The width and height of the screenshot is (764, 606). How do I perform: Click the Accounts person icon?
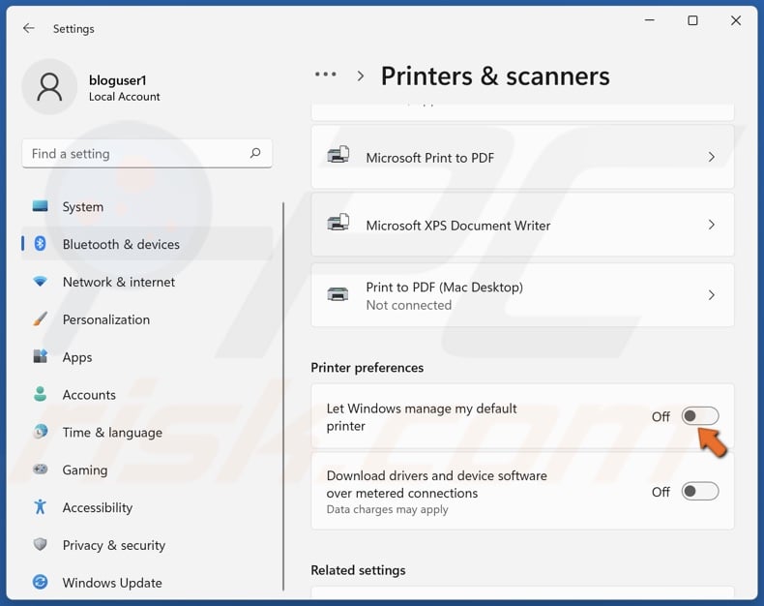(x=40, y=394)
